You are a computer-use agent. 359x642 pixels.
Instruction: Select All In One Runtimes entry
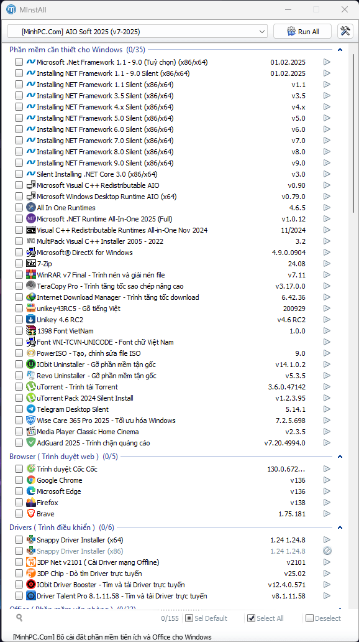[66, 208]
